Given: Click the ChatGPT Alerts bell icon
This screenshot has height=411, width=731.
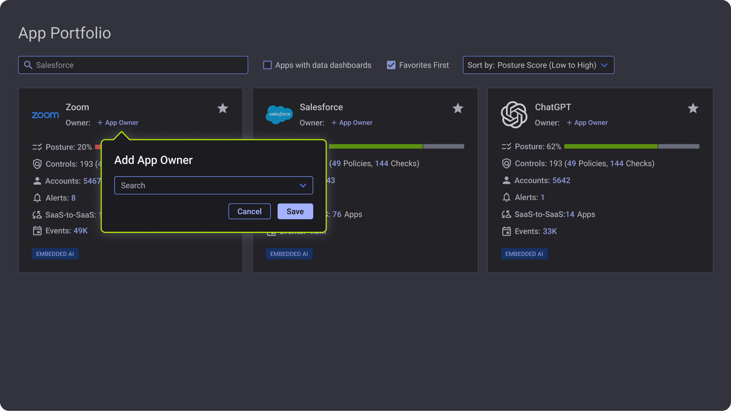Looking at the screenshot, I should point(506,198).
